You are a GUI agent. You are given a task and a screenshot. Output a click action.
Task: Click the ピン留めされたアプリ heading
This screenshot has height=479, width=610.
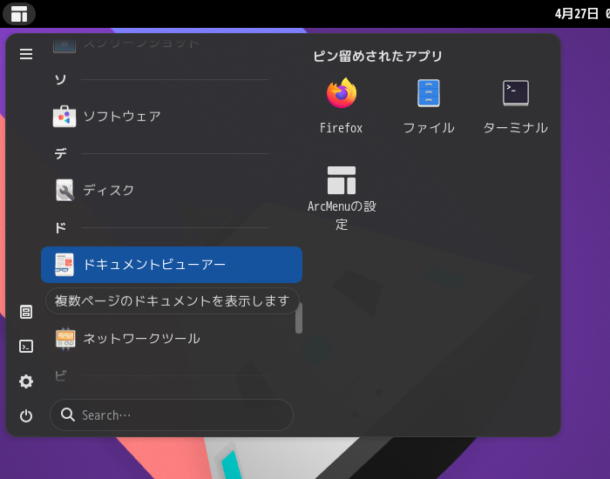click(x=377, y=57)
